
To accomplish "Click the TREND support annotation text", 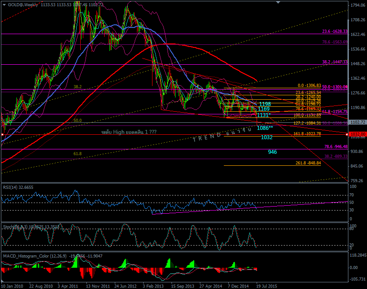I will pos(223,134).
